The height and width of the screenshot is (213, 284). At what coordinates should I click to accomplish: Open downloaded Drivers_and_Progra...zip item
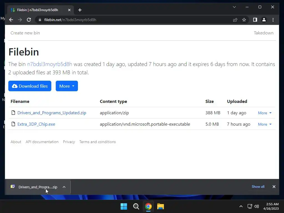[38, 187]
